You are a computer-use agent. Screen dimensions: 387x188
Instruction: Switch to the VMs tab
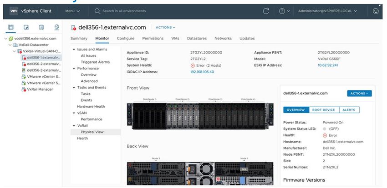175,39
